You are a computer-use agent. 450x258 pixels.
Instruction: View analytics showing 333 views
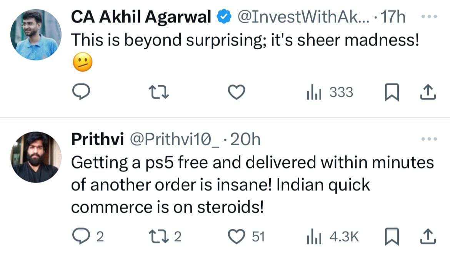329,92
